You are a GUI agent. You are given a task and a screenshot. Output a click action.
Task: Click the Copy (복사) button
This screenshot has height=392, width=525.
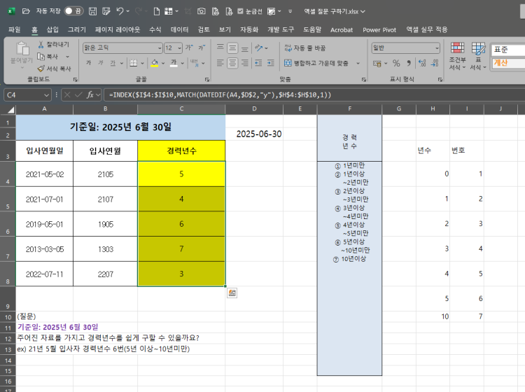[x=48, y=57]
